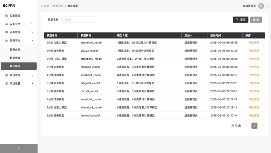Open the 超级管理员 account dropdown arrow

(x=267, y=6)
